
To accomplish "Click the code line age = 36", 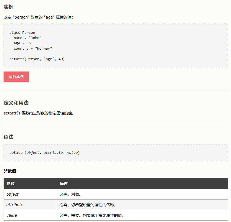I will click(x=22, y=43).
